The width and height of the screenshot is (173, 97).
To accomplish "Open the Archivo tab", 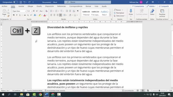I will point(5,6).
